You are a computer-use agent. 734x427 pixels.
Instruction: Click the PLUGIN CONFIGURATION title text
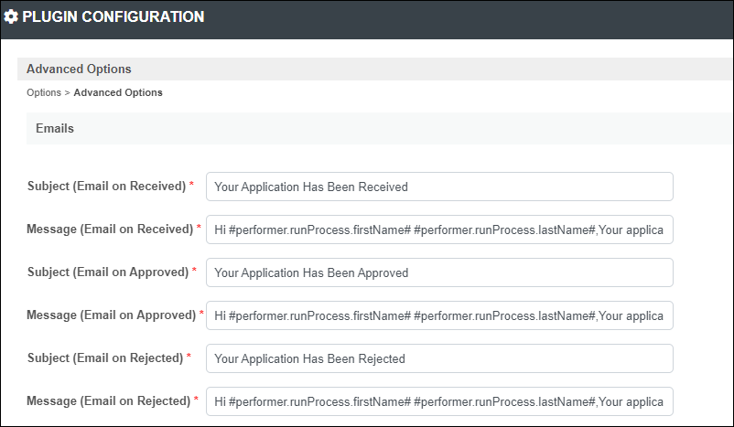(x=113, y=16)
